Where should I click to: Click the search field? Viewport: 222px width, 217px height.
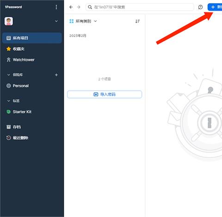(140, 7)
